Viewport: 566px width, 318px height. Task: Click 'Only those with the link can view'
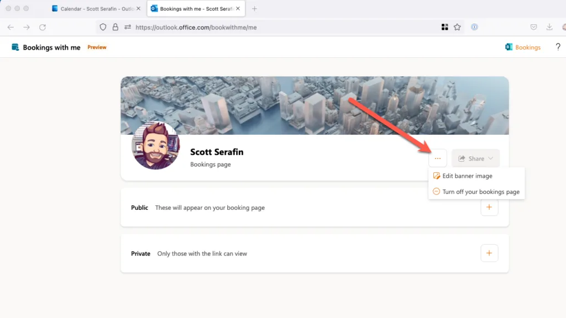pyautogui.click(x=202, y=253)
